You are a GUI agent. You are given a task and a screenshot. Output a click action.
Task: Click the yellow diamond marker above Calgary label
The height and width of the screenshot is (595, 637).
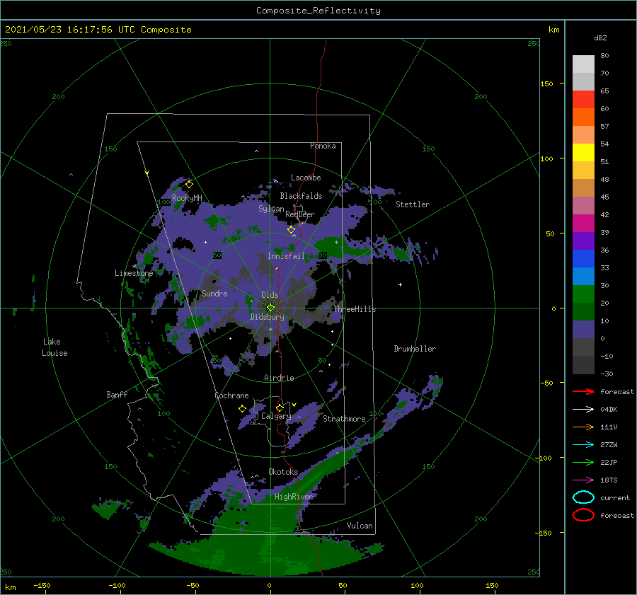click(x=280, y=408)
